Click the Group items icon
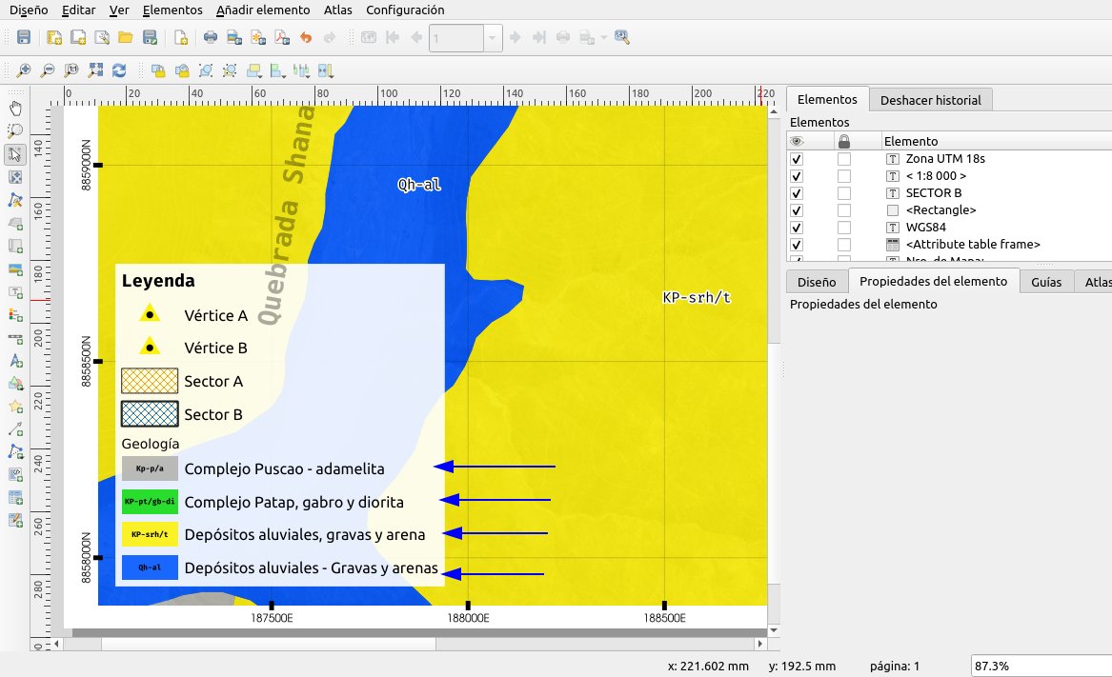Image resolution: width=1112 pixels, height=677 pixels. pyautogui.click(x=206, y=70)
